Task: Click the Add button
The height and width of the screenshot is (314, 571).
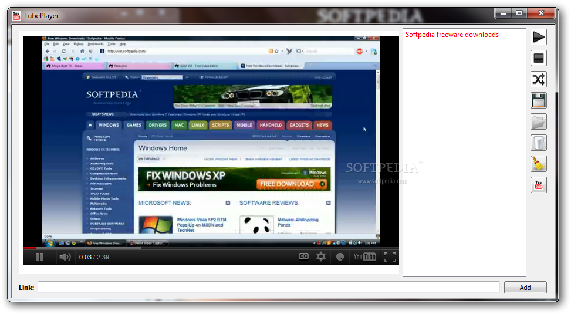Action: point(525,288)
